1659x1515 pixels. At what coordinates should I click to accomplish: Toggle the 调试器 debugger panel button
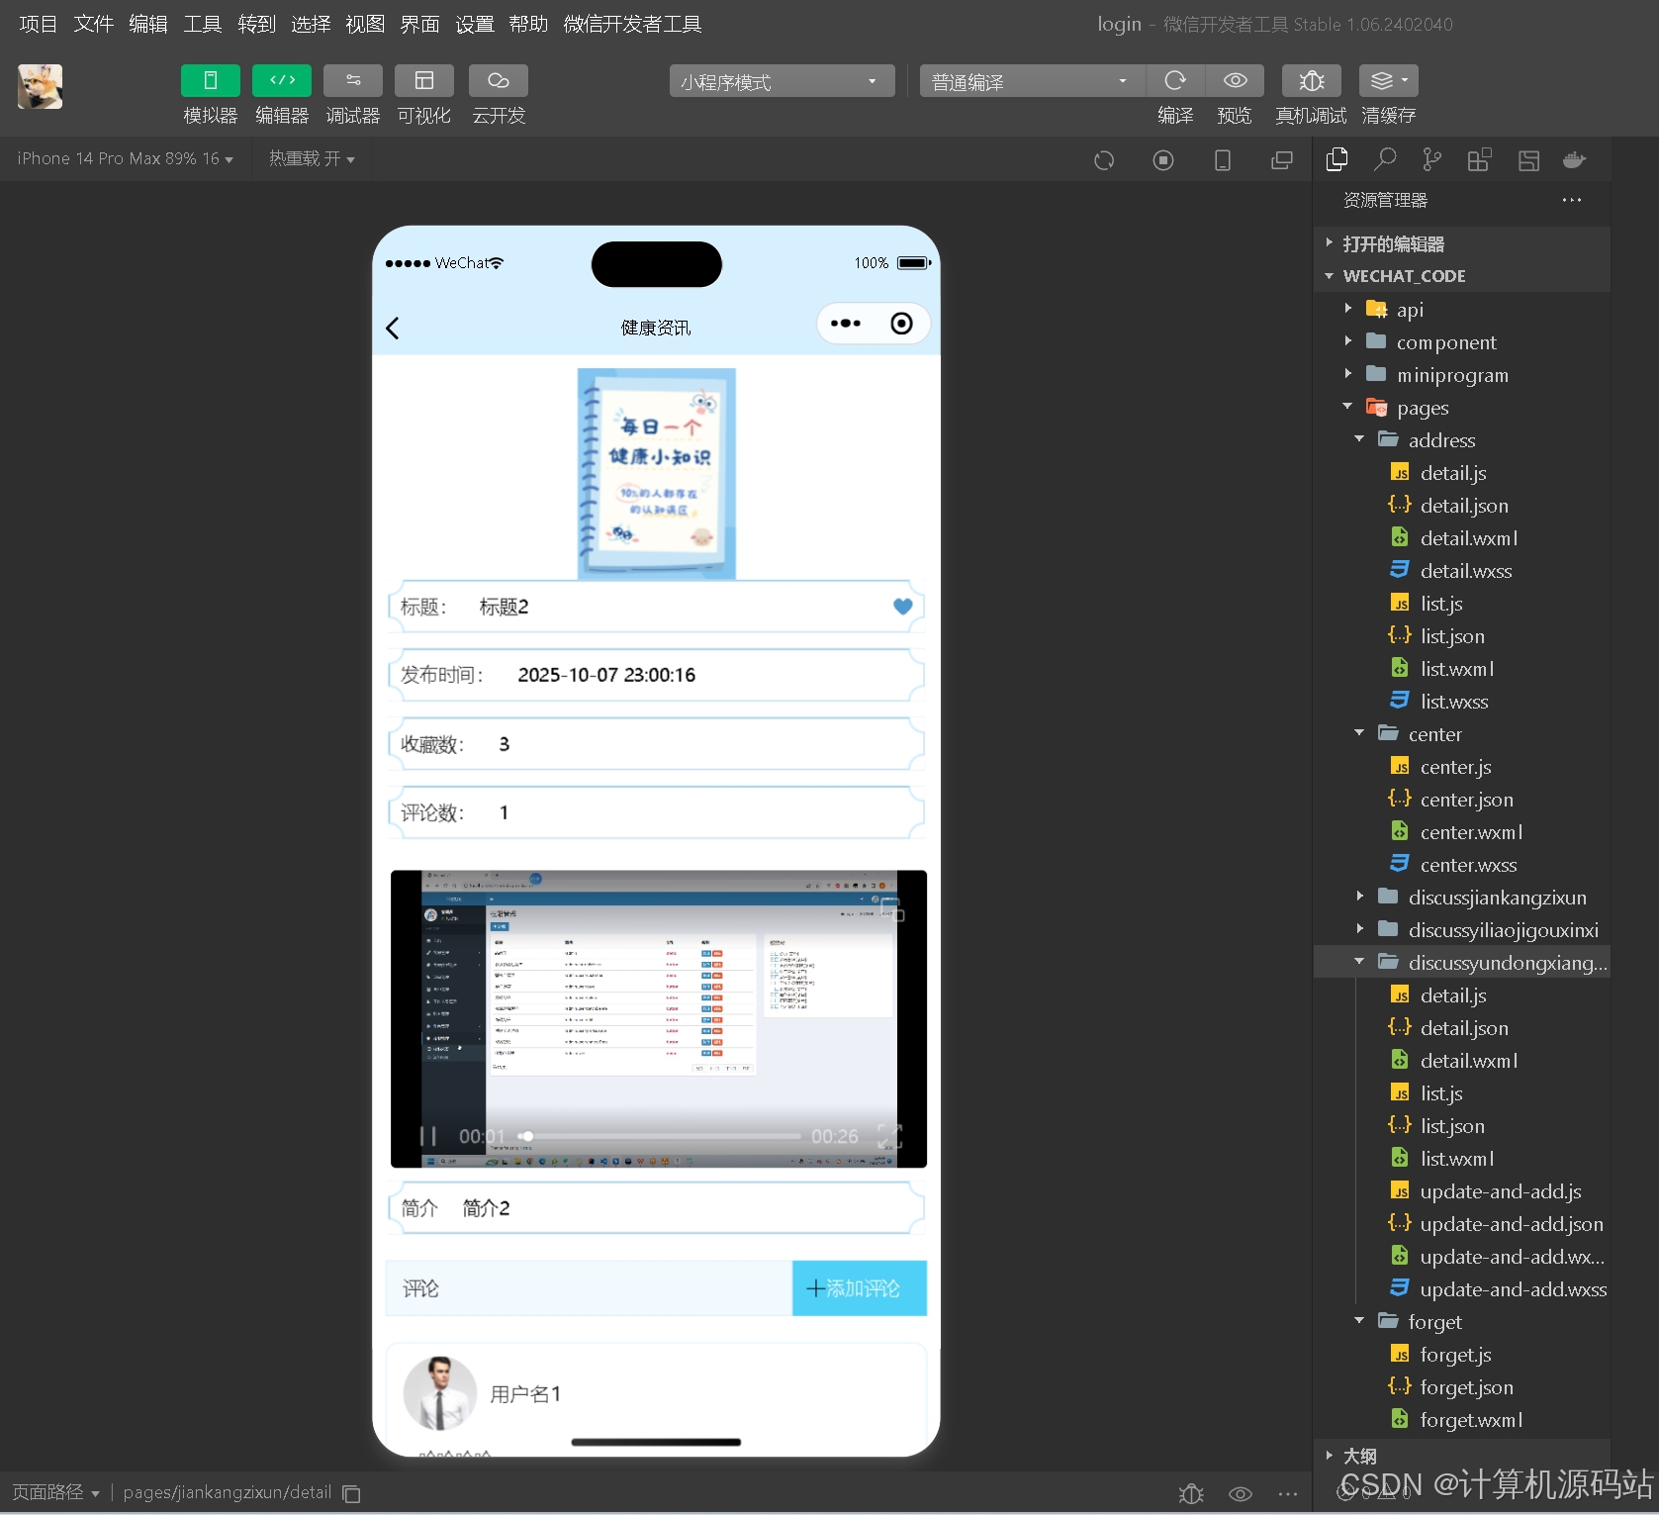[353, 81]
